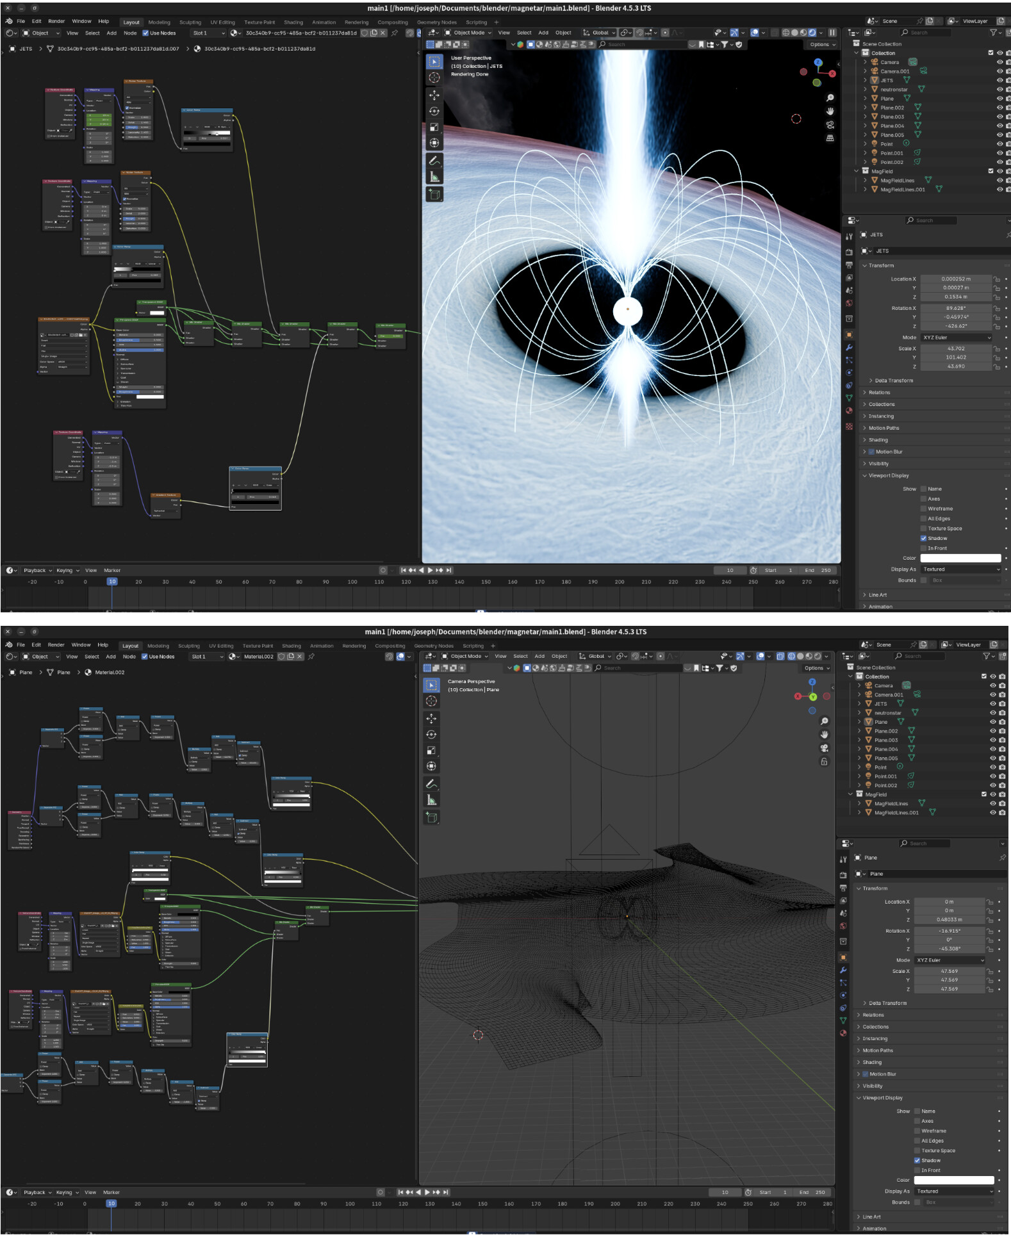Select the Add Cube tool in upper window
The height and width of the screenshot is (1235, 1011).
(434, 194)
